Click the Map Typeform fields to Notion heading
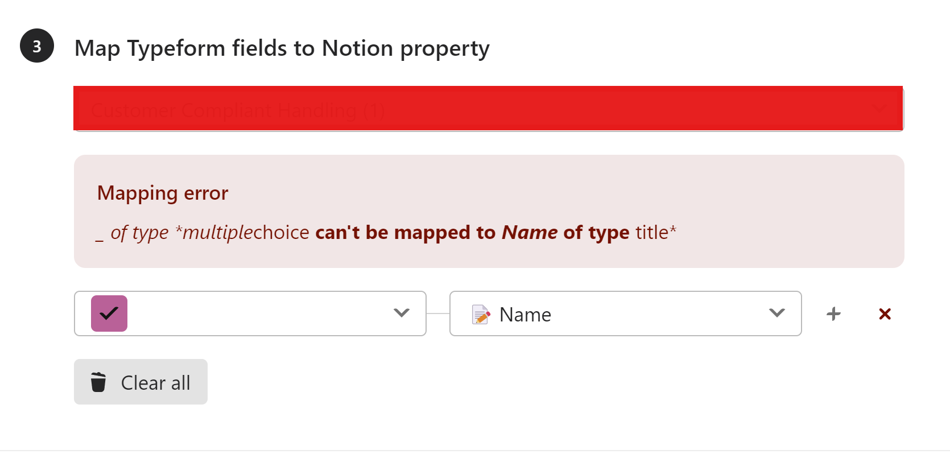This screenshot has height=458, width=950. [x=282, y=48]
